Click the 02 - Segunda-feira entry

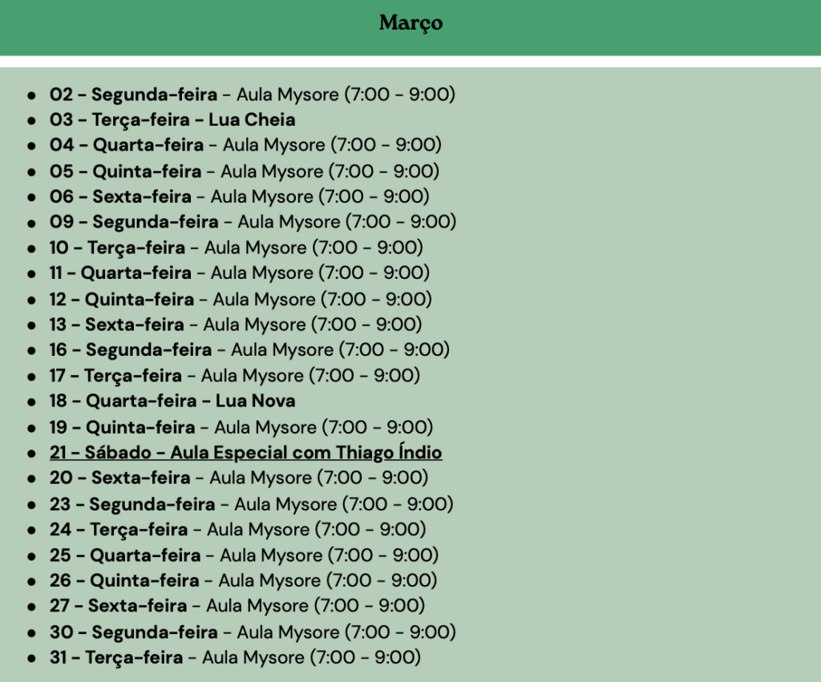253,95
